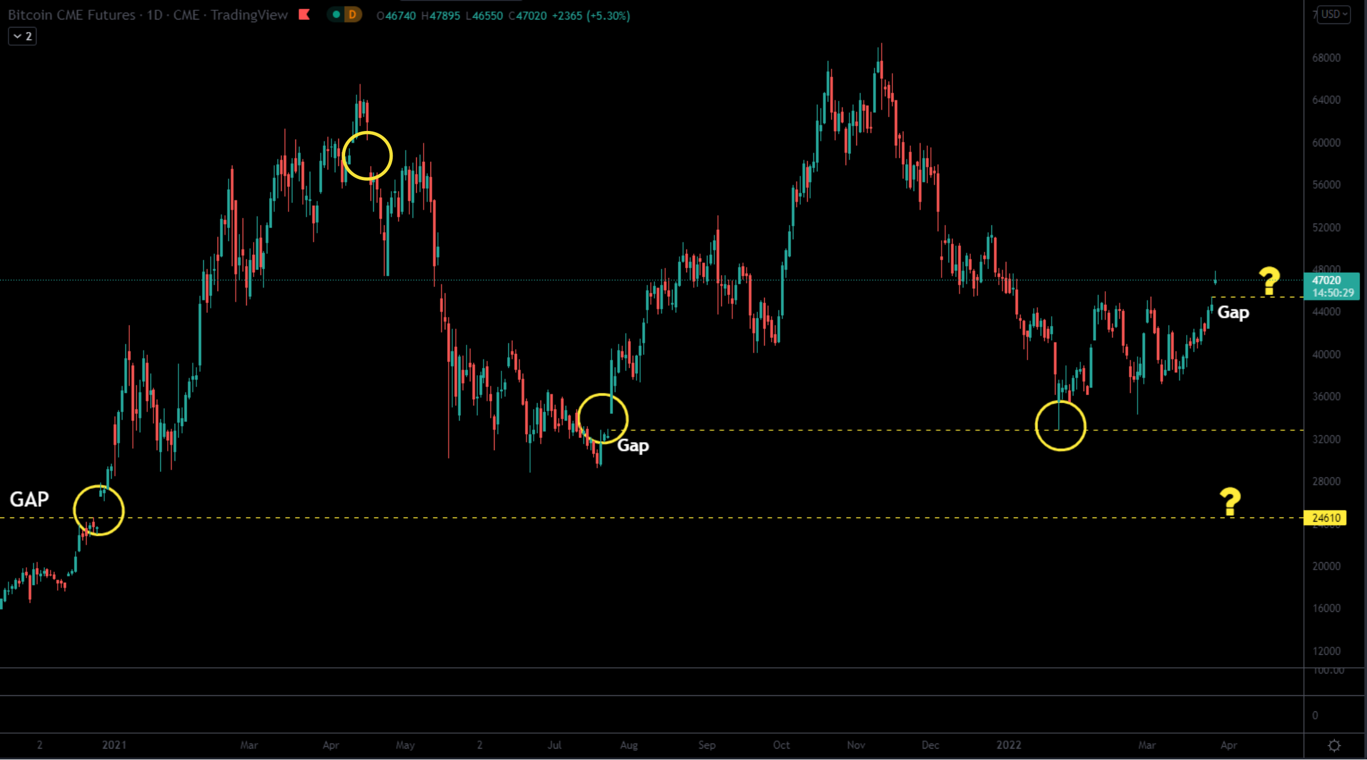The width and height of the screenshot is (1367, 760).
Task: Click the Nov label on time axis
Action: coord(856,745)
